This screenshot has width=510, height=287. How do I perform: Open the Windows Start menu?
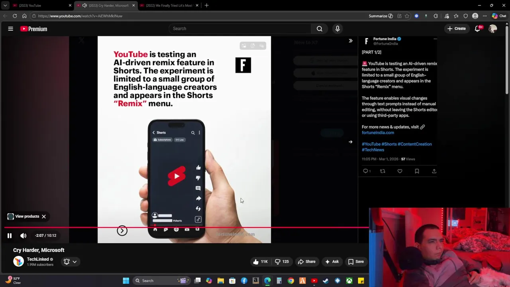point(126,281)
